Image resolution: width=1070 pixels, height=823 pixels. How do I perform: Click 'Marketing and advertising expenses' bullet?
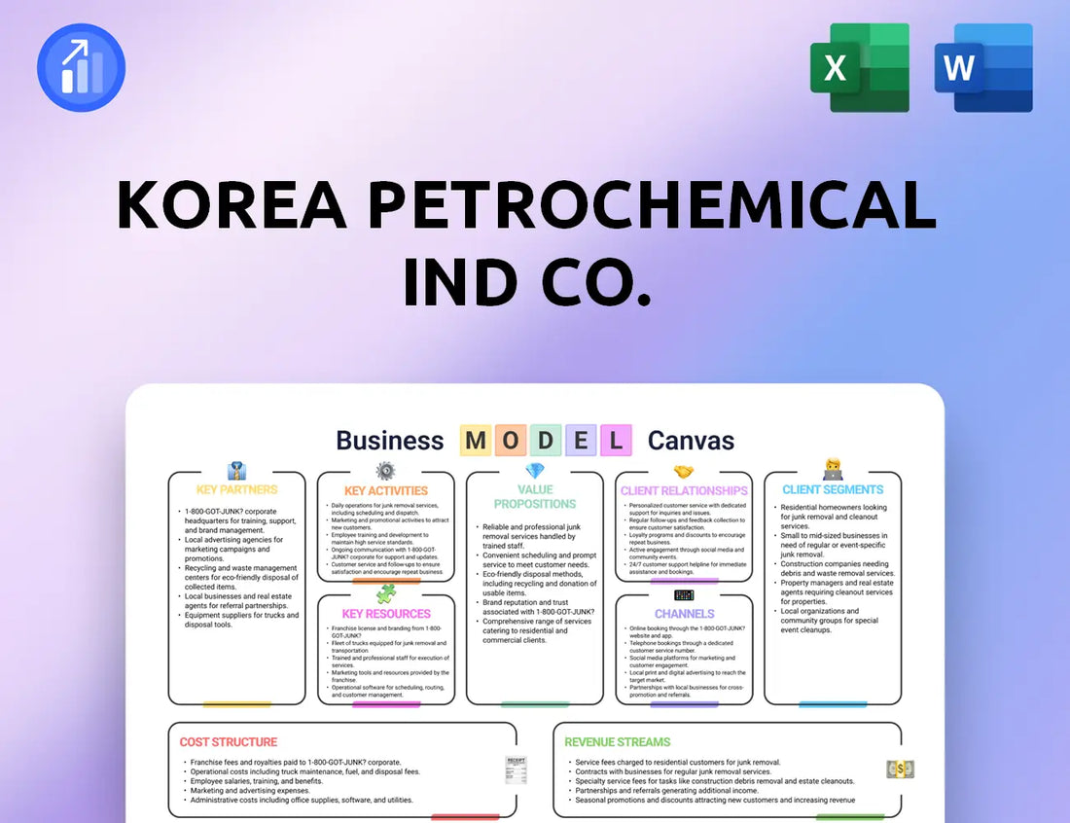(250, 790)
